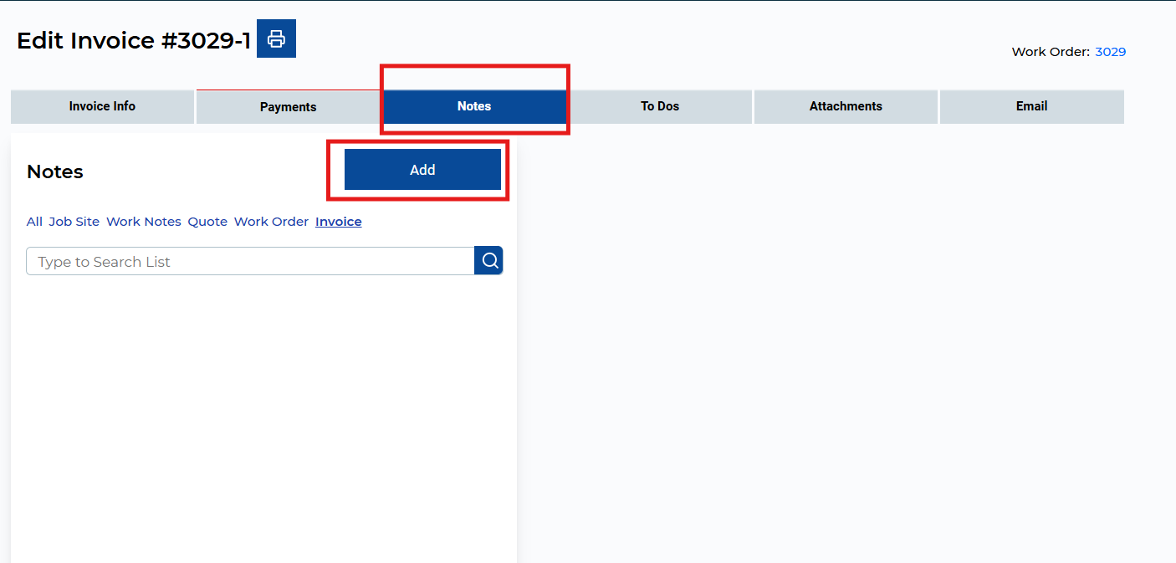Open the Invoice Info tab
This screenshot has width=1176, height=563.
click(x=102, y=106)
